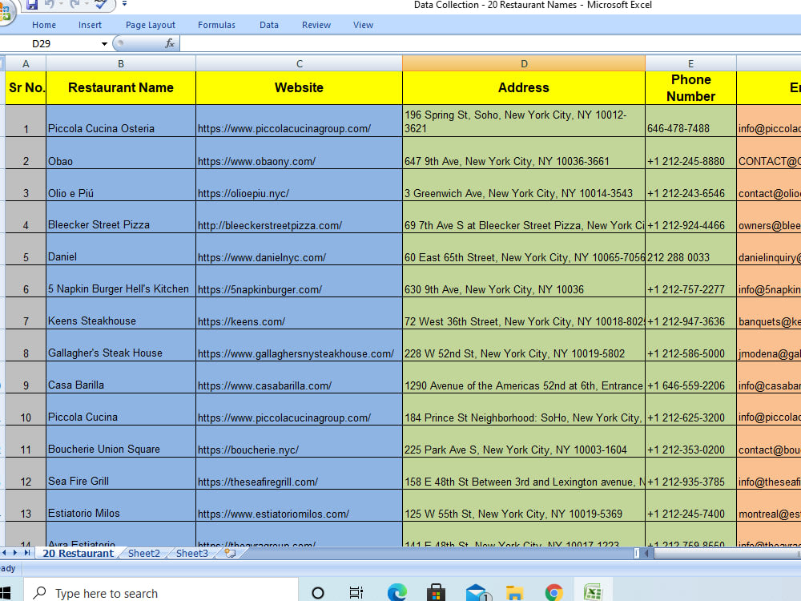Click the bleeckerstreetpizza.com website cell
The image size is (801, 601).
(x=300, y=217)
